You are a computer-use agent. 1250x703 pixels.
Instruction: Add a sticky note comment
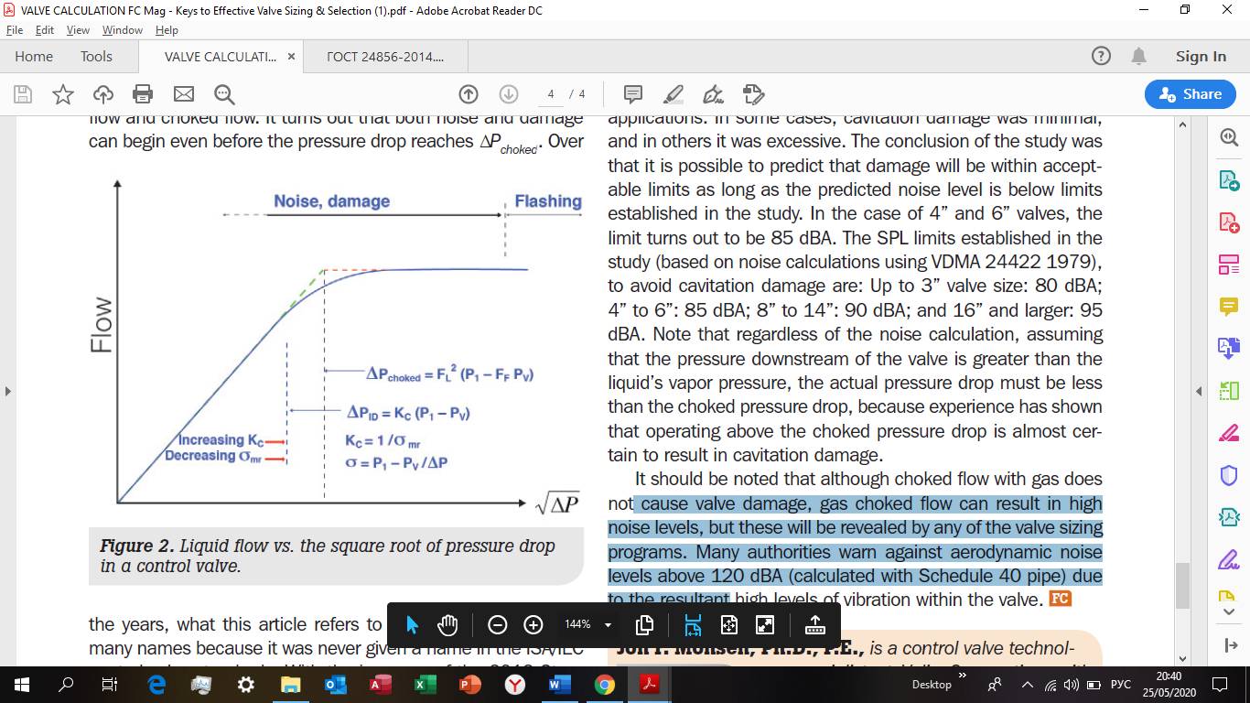(x=632, y=94)
